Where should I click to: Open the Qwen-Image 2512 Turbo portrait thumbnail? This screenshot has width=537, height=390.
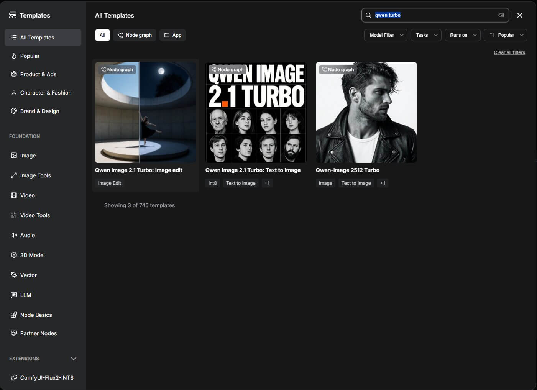point(366,113)
